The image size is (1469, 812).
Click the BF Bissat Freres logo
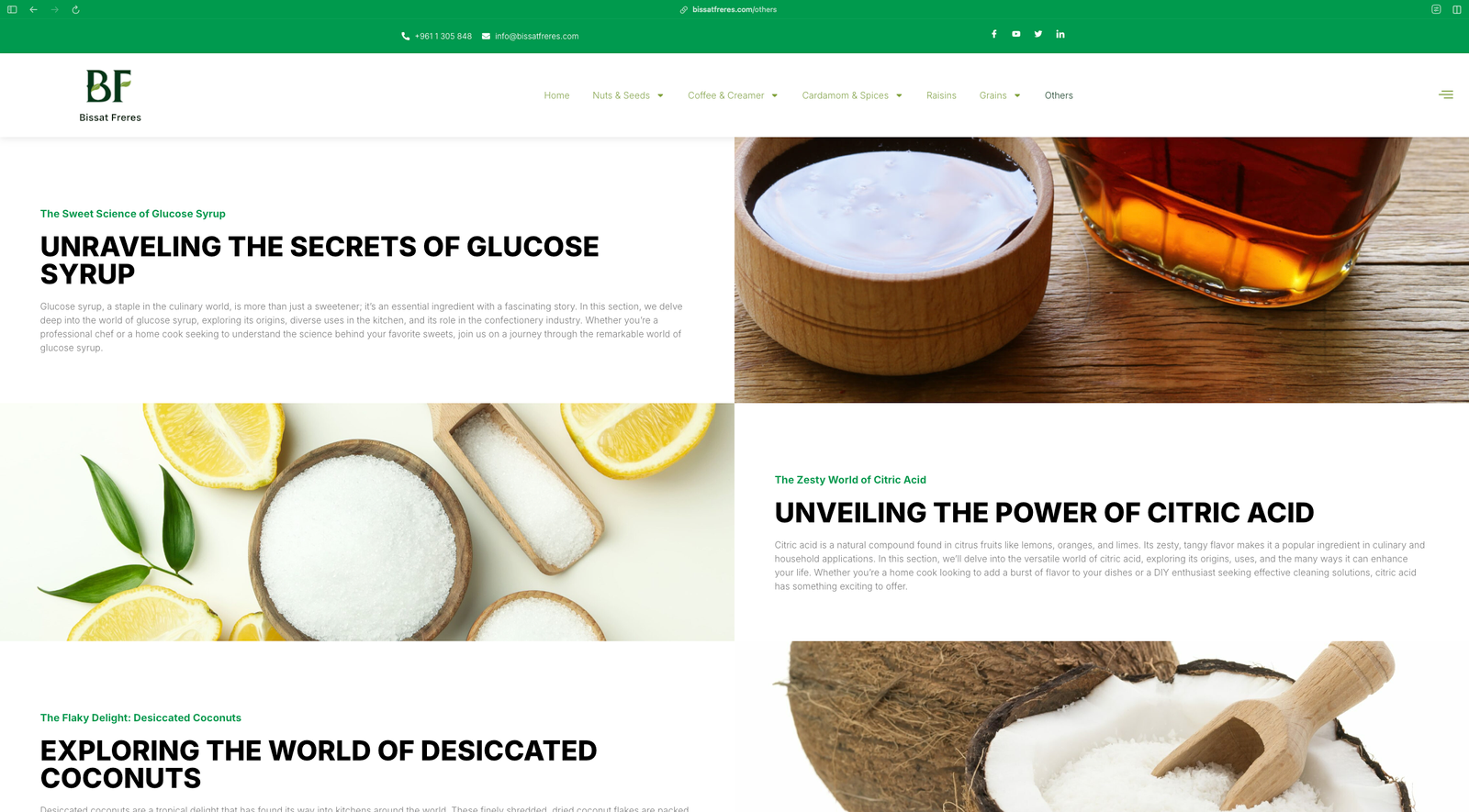pos(110,95)
